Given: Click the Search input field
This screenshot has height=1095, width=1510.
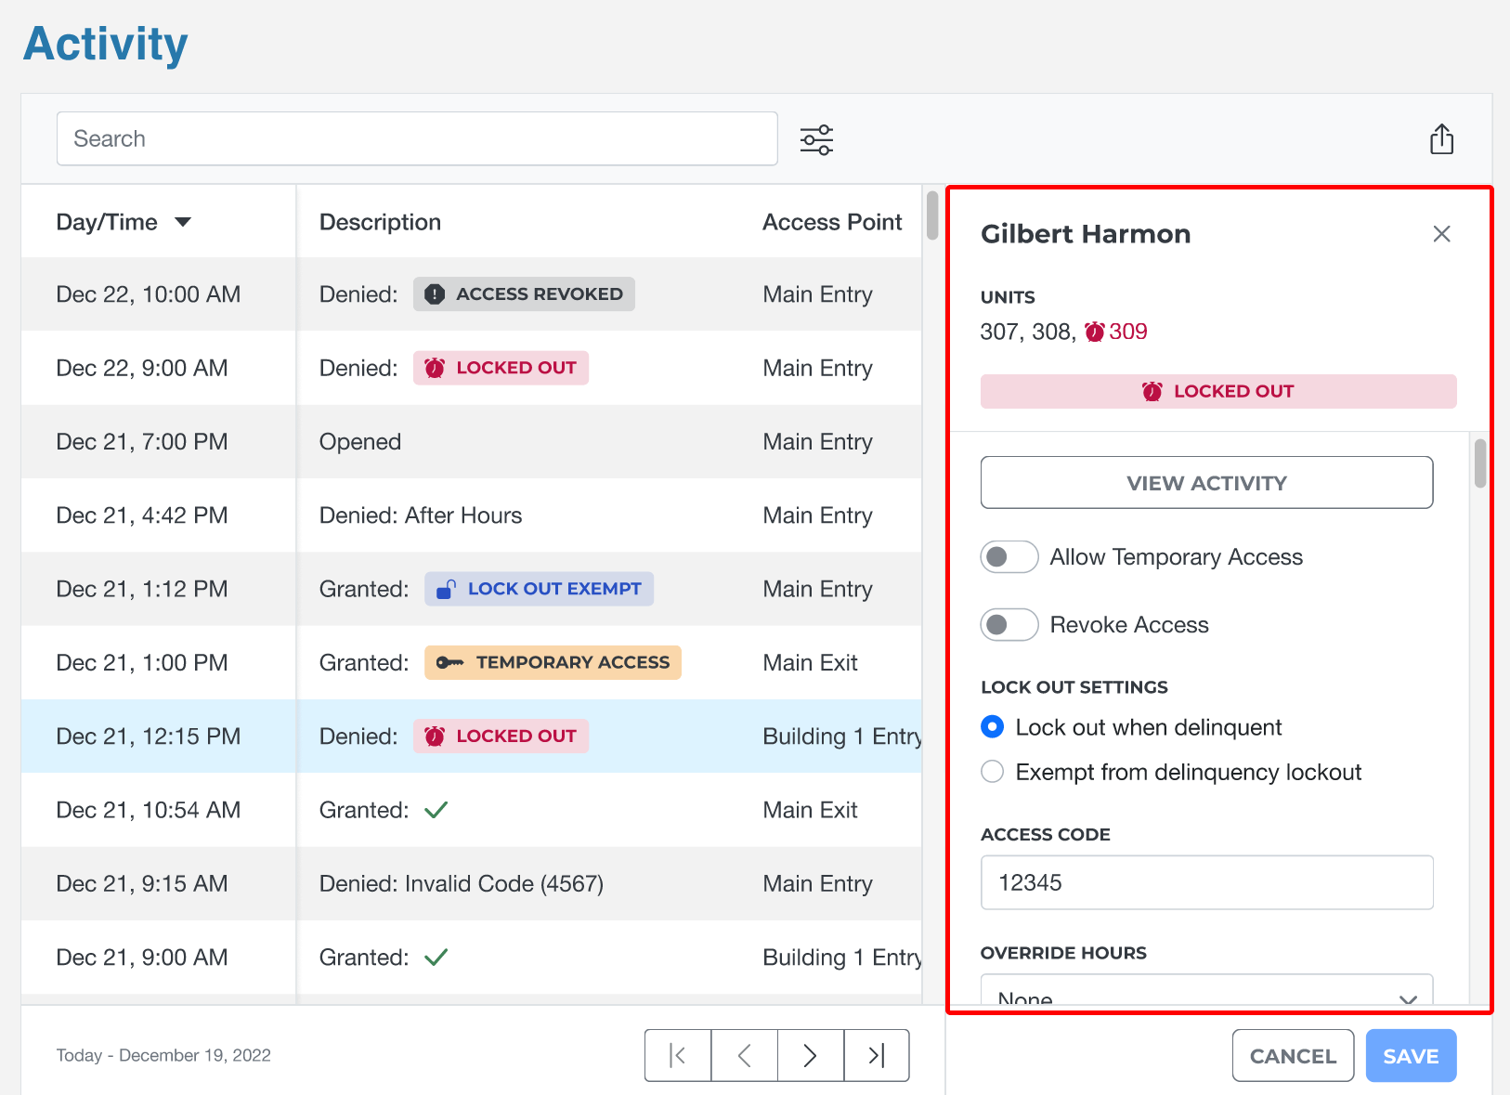Looking at the screenshot, I should tap(417, 138).
